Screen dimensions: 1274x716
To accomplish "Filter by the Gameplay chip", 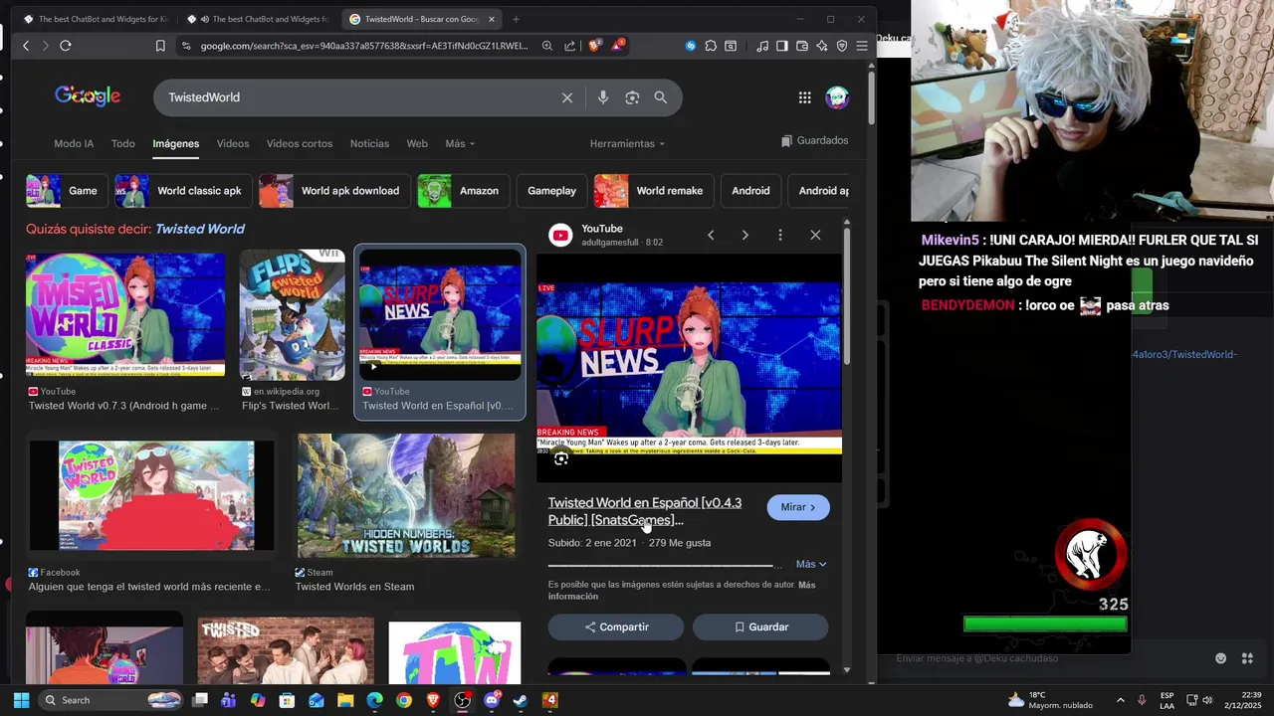I will (551, 191).
